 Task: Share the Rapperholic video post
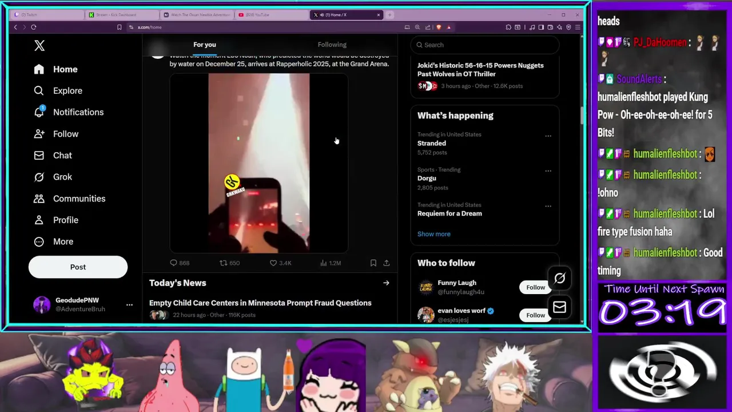tap(387, 263)
